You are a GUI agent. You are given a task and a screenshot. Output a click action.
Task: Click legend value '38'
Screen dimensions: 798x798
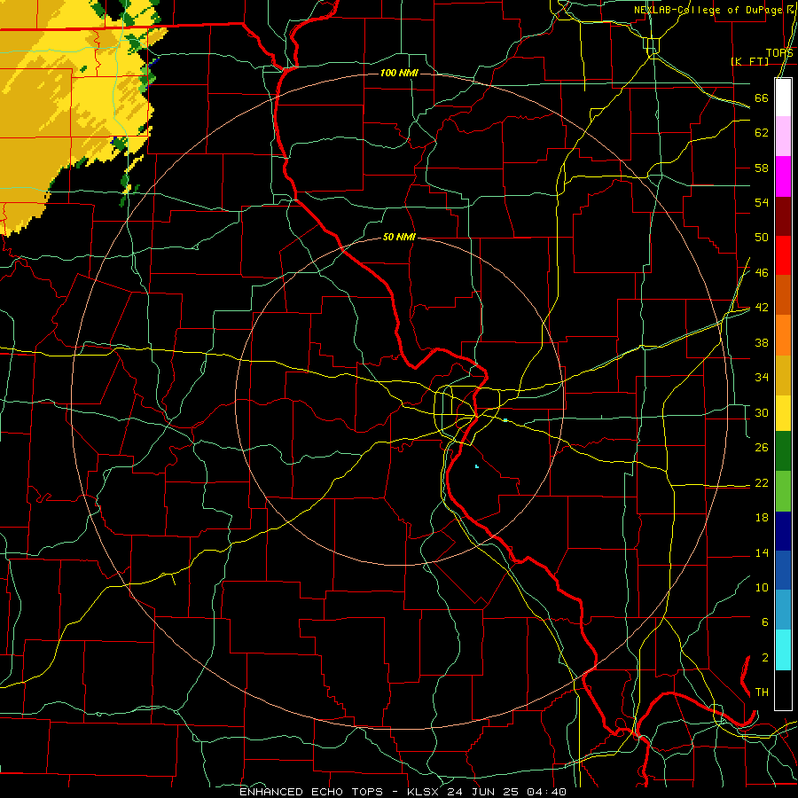click(x=762, y=342)
